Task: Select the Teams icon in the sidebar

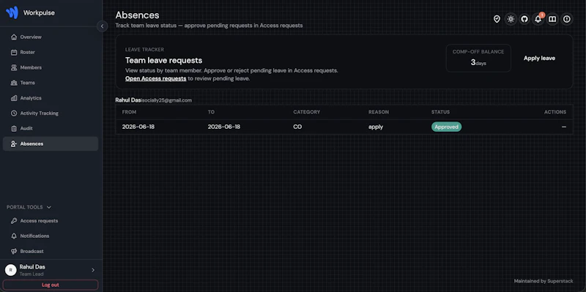Action: [14, 83]
